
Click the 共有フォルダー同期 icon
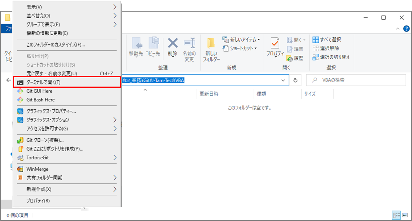pos(20,178)
